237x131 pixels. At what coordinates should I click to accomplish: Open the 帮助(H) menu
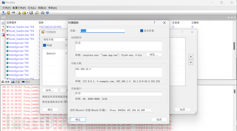53,8
